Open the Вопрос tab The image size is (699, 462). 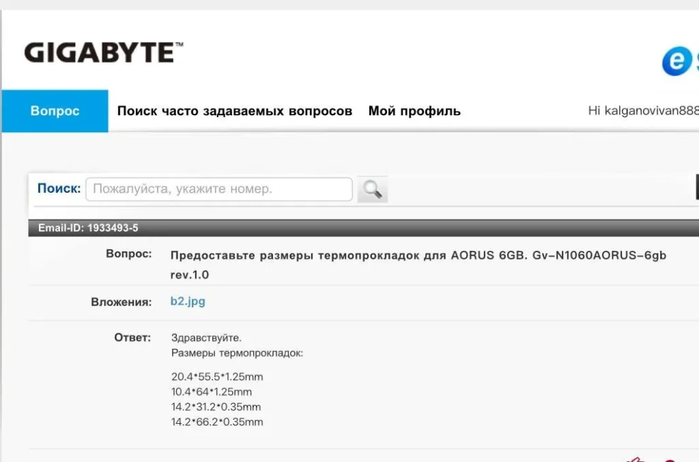click(55, 111)
